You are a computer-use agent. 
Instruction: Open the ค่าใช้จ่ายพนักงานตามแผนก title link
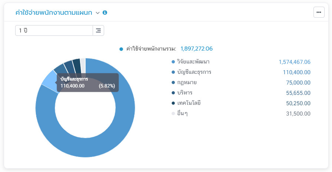(x=54, y=13)
